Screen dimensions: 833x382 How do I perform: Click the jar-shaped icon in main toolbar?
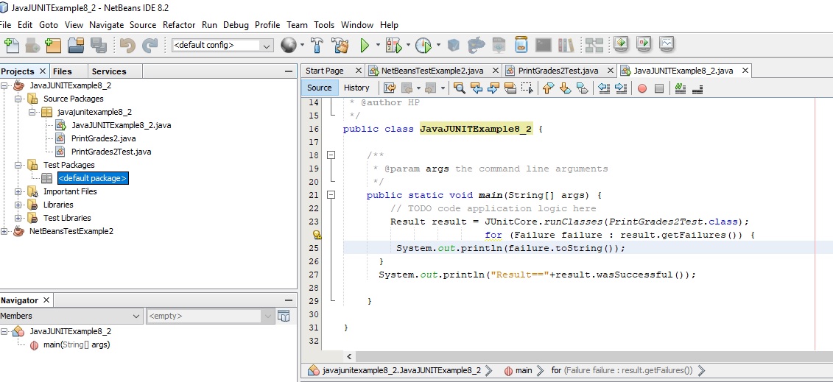(521, 45)
